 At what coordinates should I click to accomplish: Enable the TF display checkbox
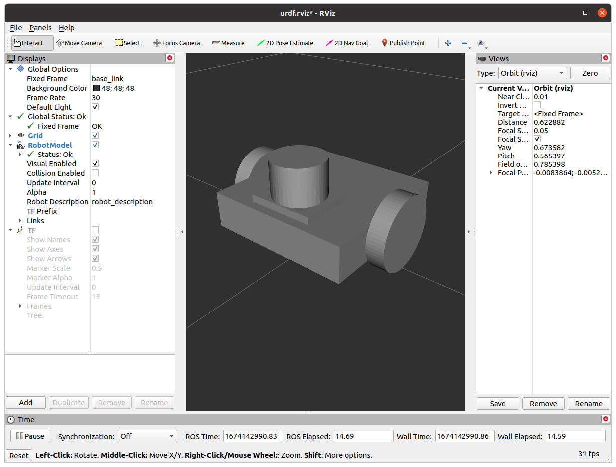(x=95, y=230)
